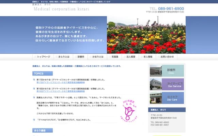Open the デイサービス Day Service banner
The image size is (218, 136).
click(167, 84)
